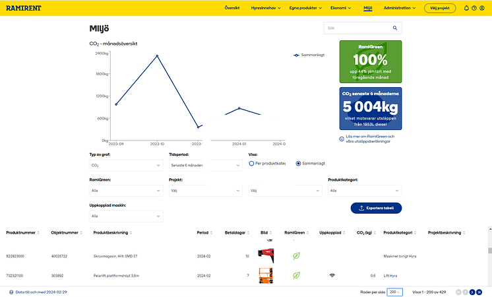This screenshot has height=297, width=492.
Task: Click the Välj projekt button
Action: pos(440,8)
